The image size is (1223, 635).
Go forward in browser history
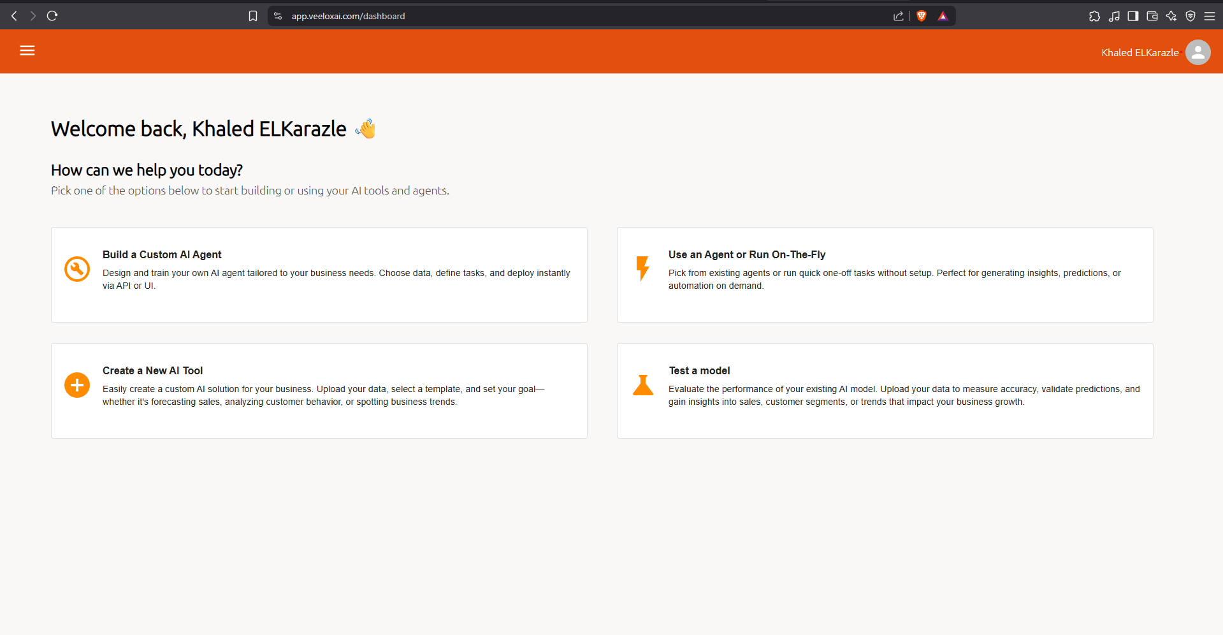pyautogui.click(x=33, y=16)
